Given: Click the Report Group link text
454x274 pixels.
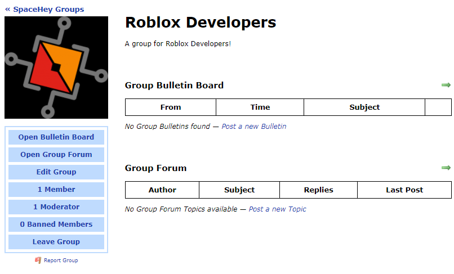Looking at the screenshot, I should [61, 260].
